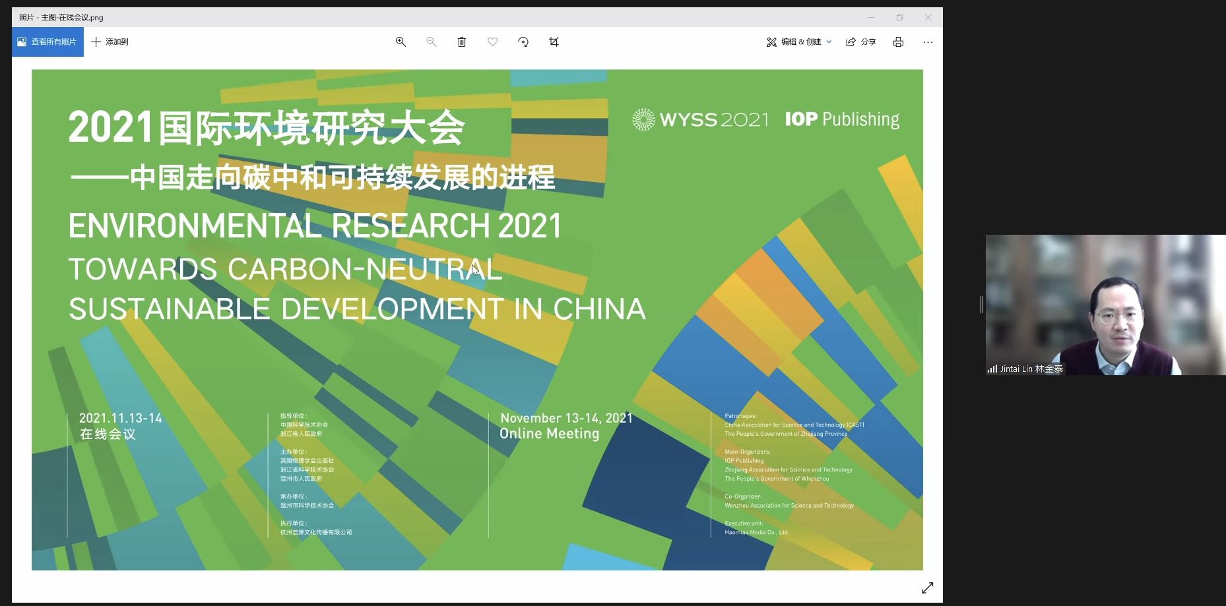Print the photo via the printer icon

[898, 42]
